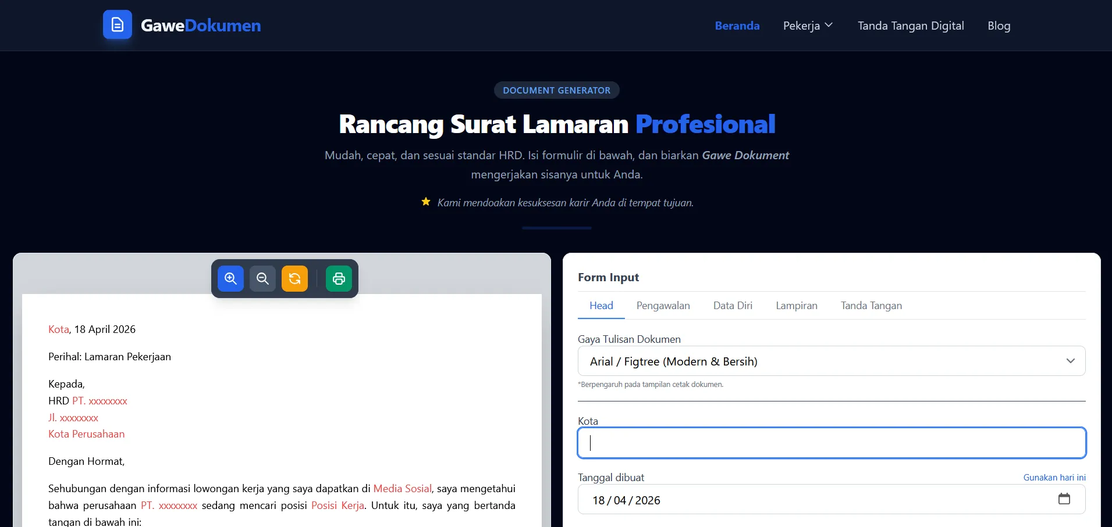This screenshot has height=527, width=1112.
Task: Select the Lampiran tab
Action: [x=796, y=306]
